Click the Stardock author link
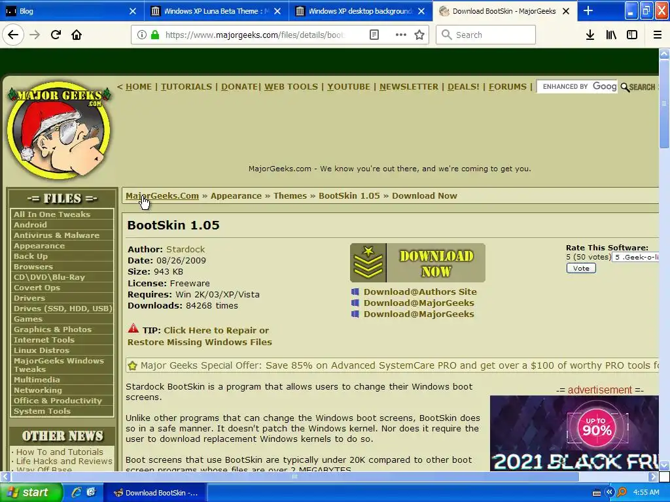The height and width of the screenshot is (502, 670). pos(185,249)
